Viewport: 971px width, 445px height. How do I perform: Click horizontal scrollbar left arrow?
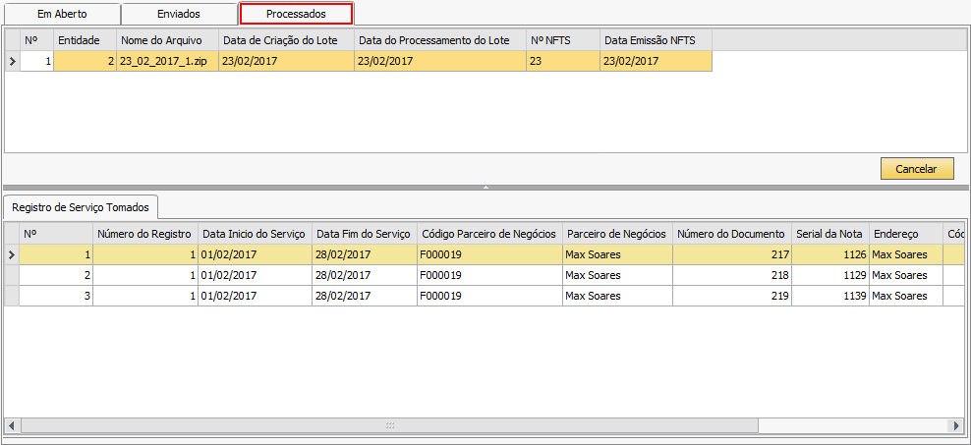click(x=12, y=425)
